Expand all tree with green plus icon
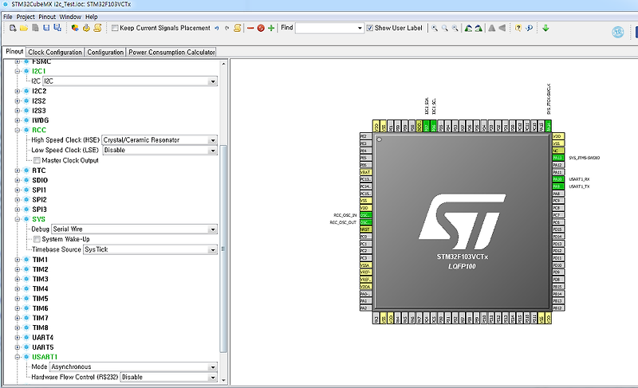 [x=271, y=28]
